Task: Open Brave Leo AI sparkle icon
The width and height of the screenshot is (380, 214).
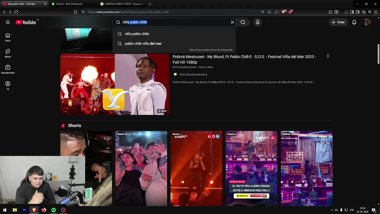Action: (364, 12)
